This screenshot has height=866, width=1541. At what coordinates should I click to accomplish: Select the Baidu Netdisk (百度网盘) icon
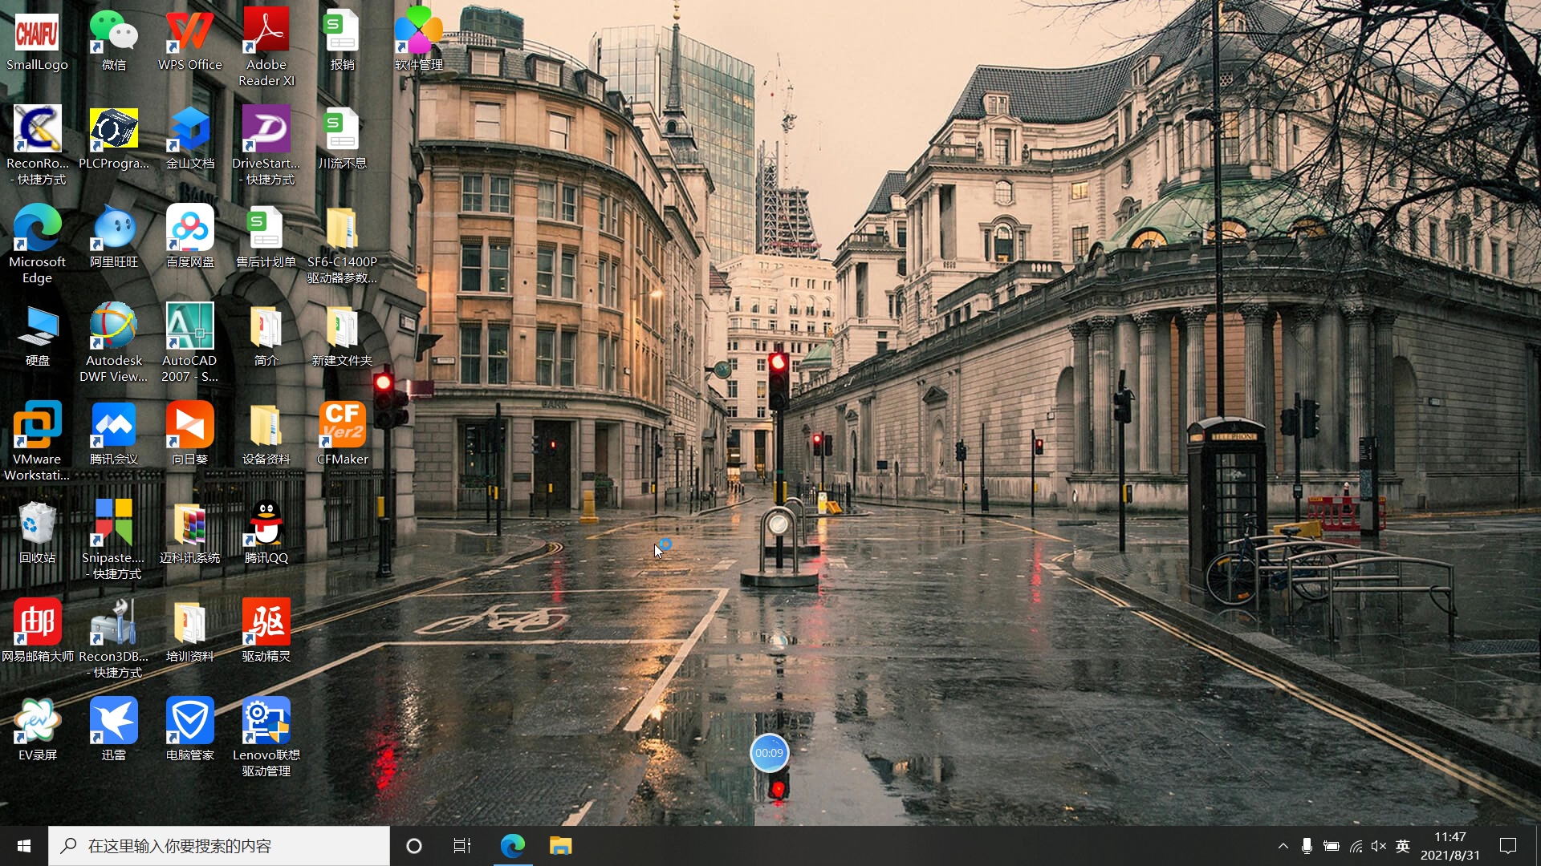pos(189,229)
